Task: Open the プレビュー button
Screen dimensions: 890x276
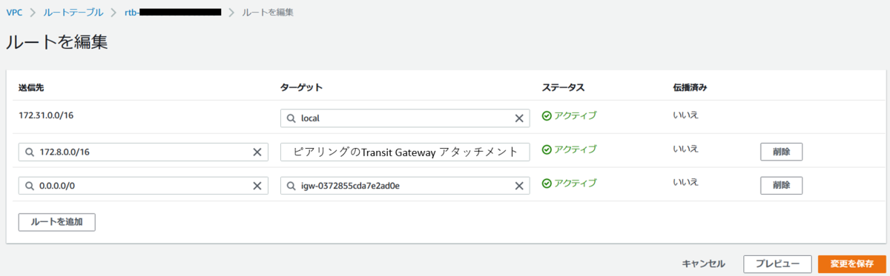Action: [x=777, y=263]
